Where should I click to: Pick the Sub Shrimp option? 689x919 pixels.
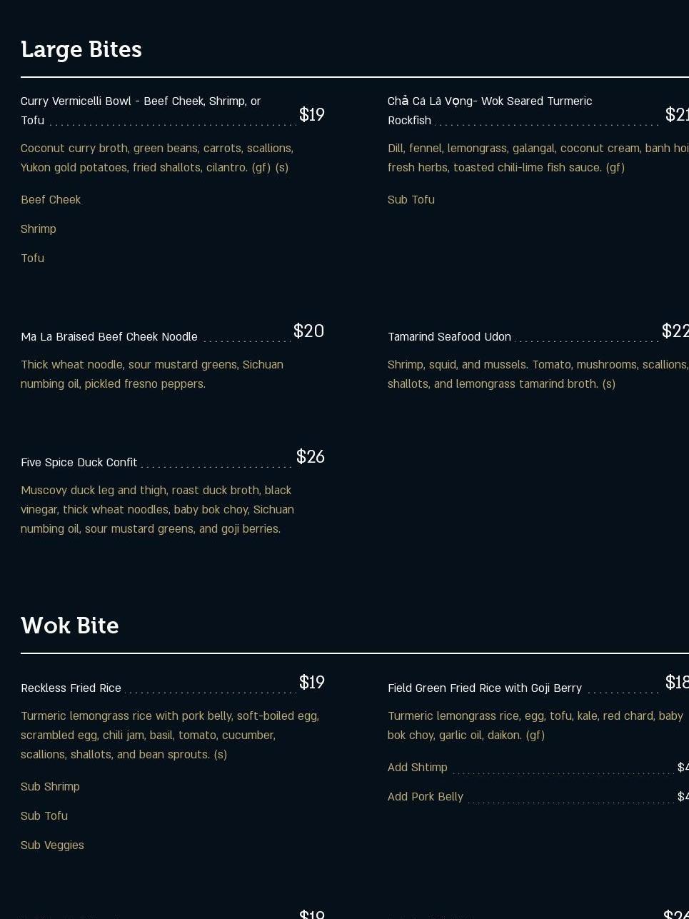point(50,787)
